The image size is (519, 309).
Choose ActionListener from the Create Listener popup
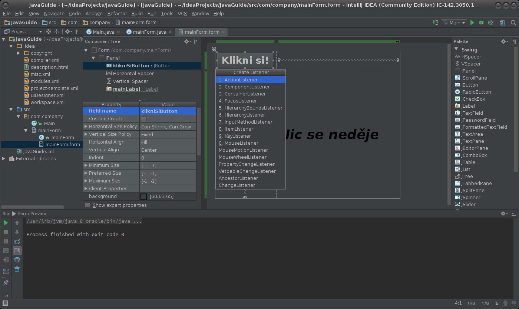click(x=241, y=80)
